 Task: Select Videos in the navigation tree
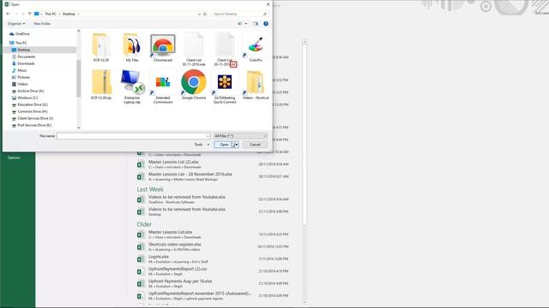tap(22, 84)
